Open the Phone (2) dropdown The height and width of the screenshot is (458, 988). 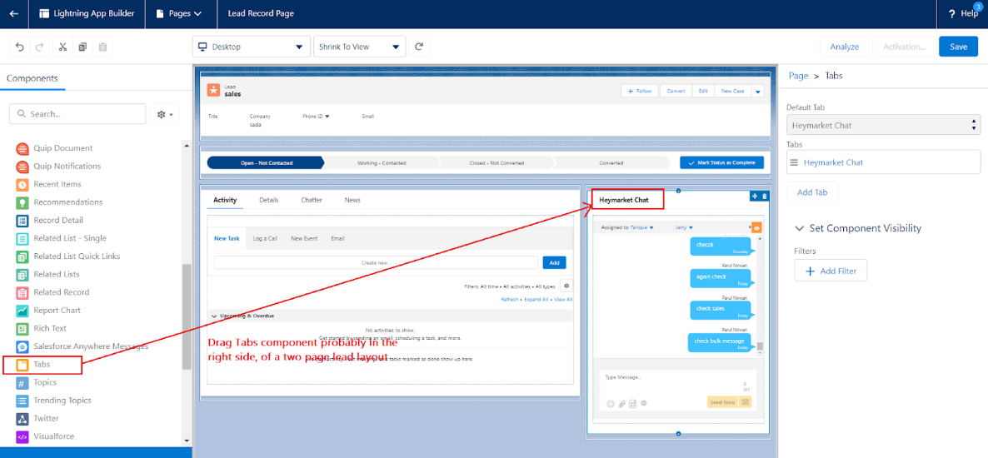point(317,116)
